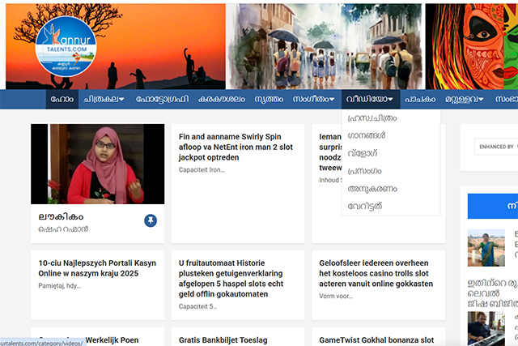Choose അനുകരണം from the video submenu
The height and width of the screenshot is (346, 518).
tap(372, 188)
